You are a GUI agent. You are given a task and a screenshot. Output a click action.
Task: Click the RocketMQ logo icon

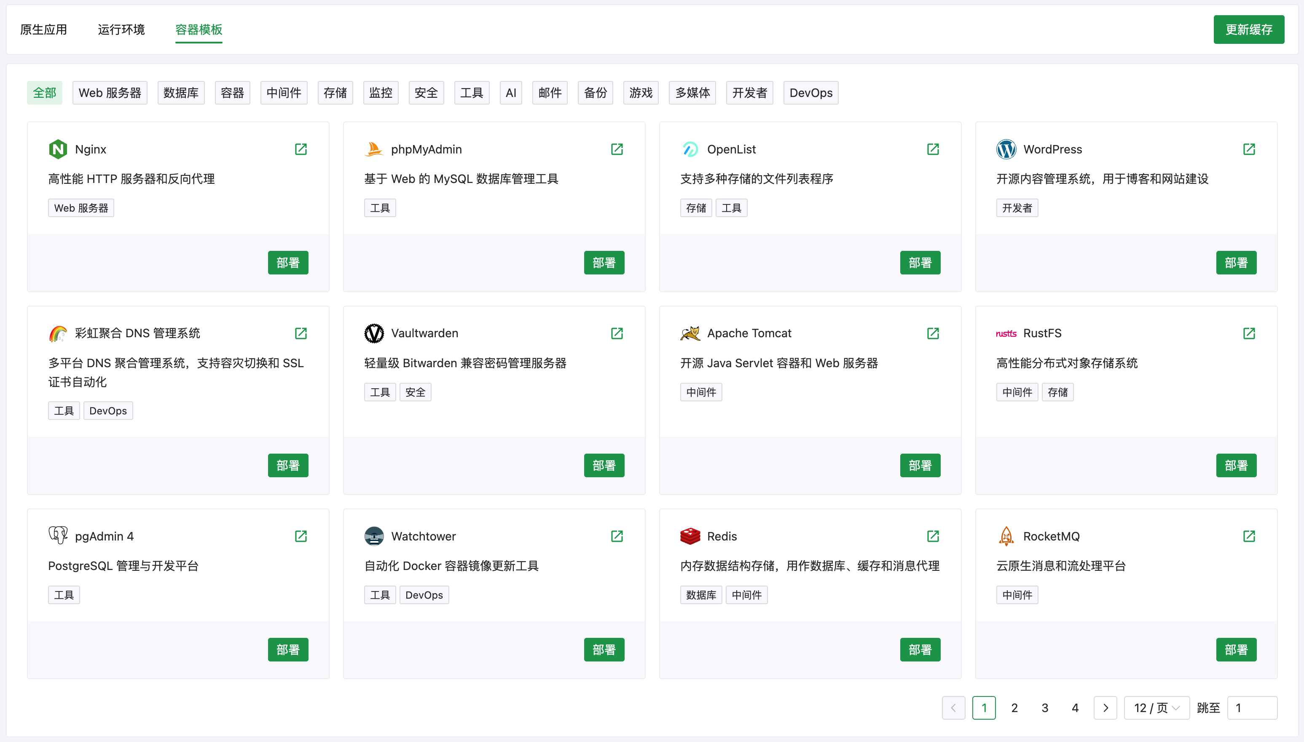pyautogui.click(x=1006, y=536)
